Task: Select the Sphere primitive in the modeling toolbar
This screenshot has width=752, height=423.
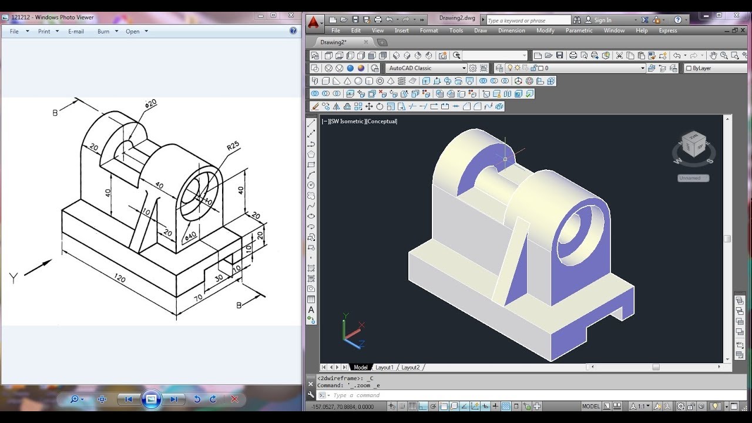Action: coord(358,81)
